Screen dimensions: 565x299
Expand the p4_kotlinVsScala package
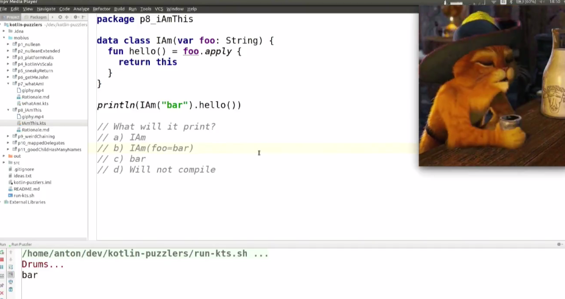(x=8, y=64)
